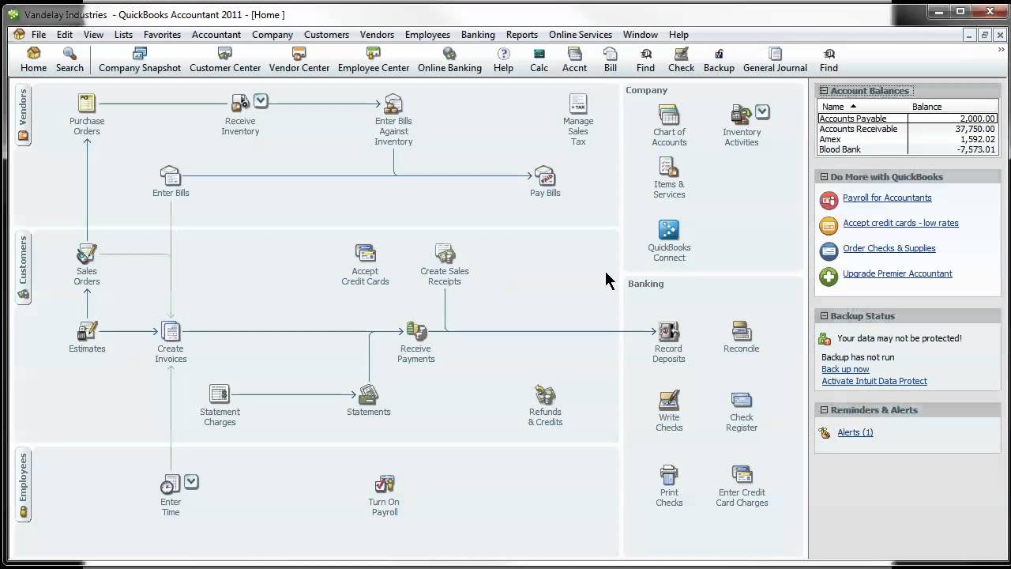Click Upgrade Premier Accountant link
1011x569 pixels.
(897, 273)
